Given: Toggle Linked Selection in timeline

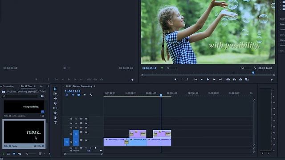Looking at the screenshot, I should [79, 95].
